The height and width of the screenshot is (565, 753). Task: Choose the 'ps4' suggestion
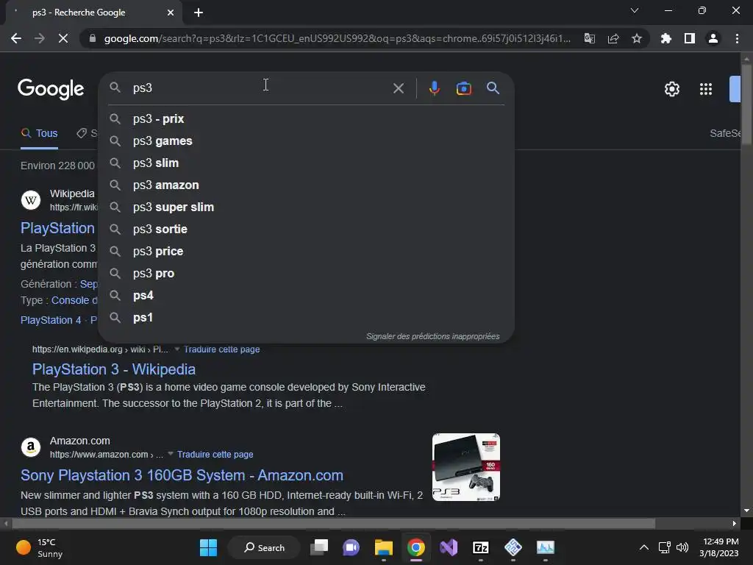pos(306,296)
